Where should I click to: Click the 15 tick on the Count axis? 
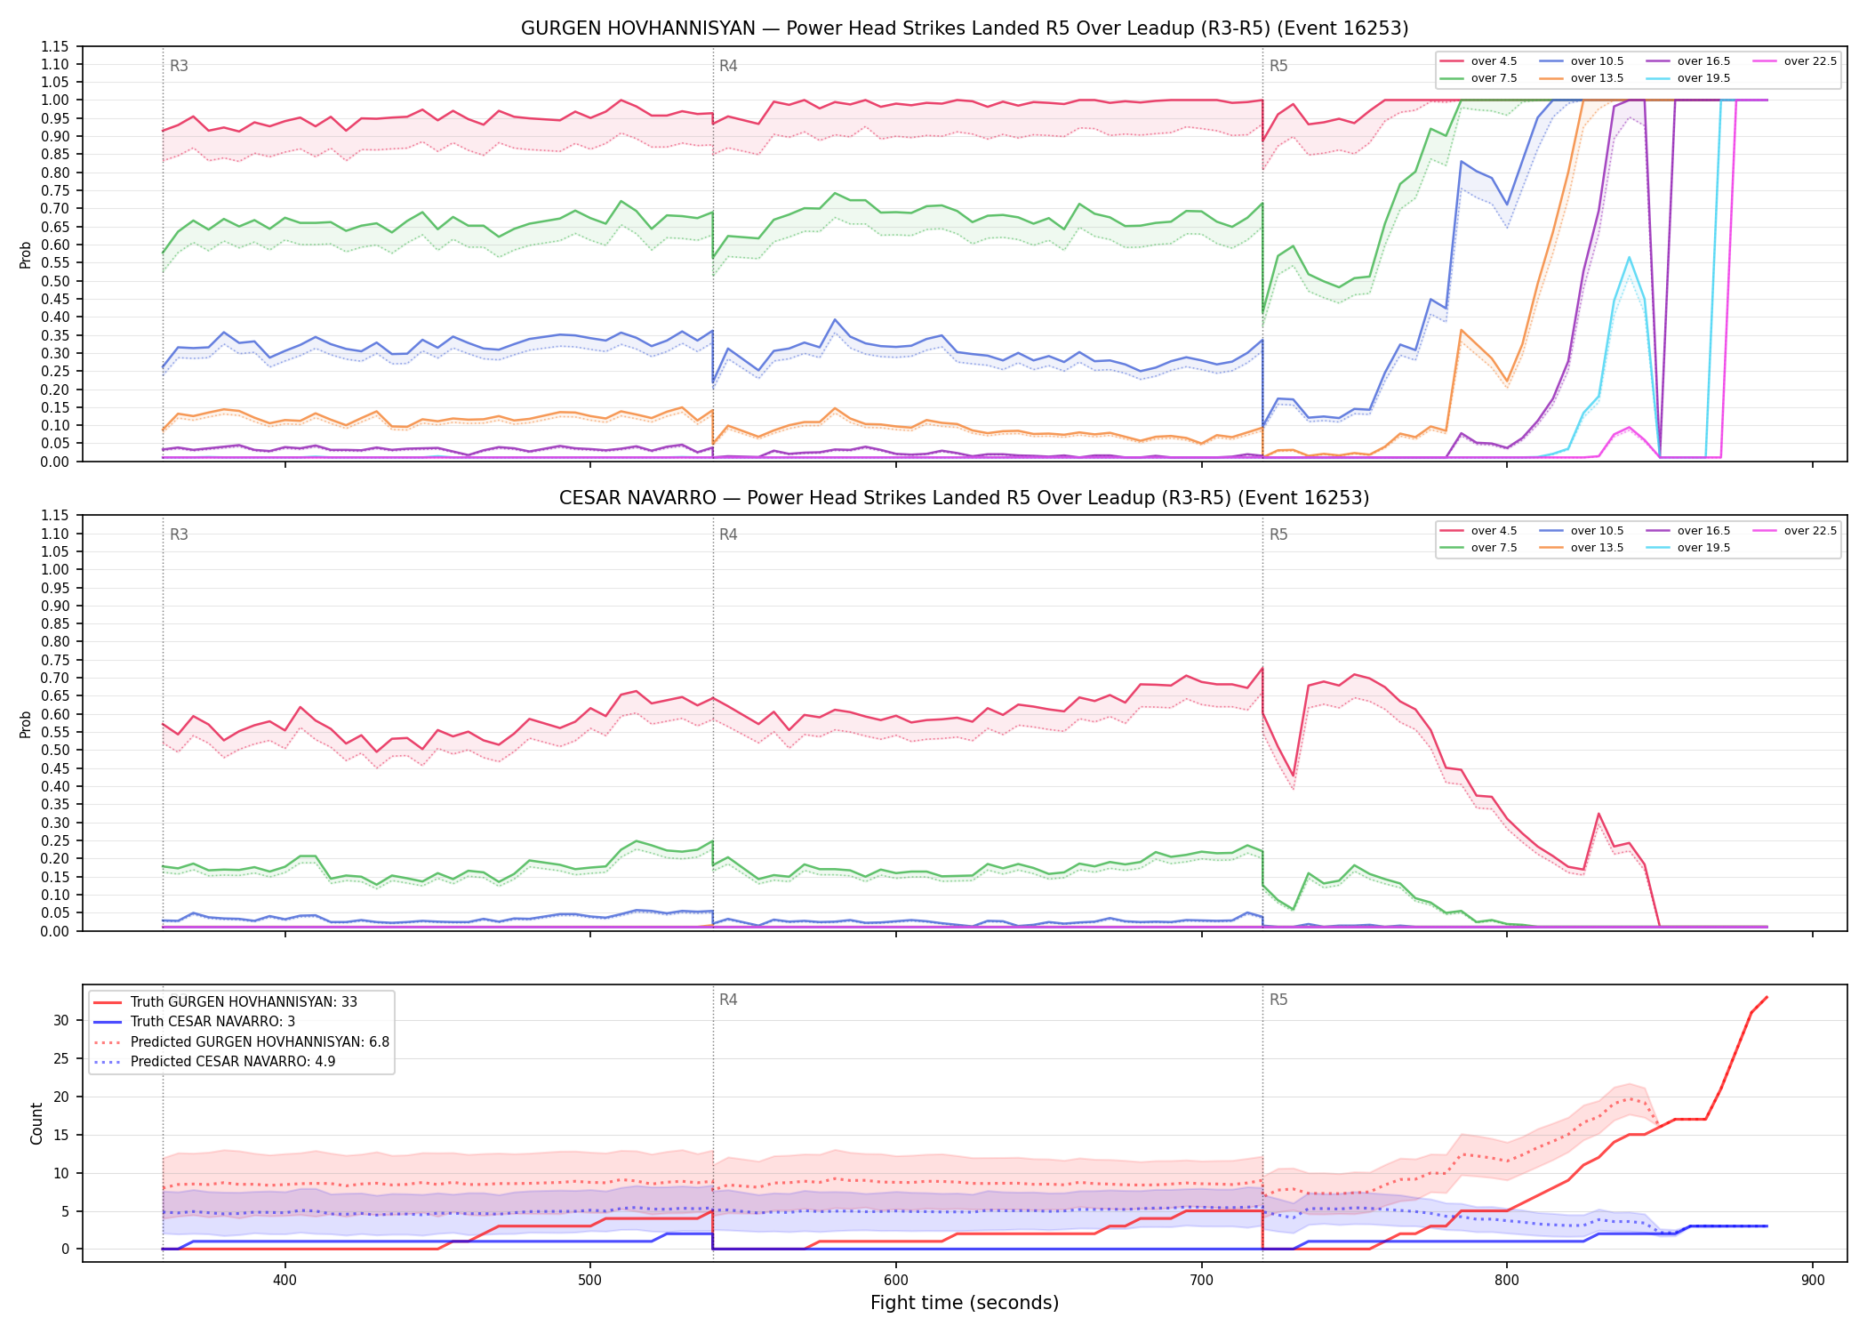tap(60, 1135)
